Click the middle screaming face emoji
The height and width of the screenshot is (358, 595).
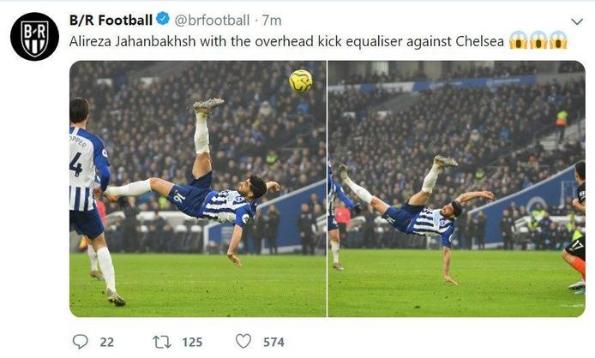[x=538, y=40]
